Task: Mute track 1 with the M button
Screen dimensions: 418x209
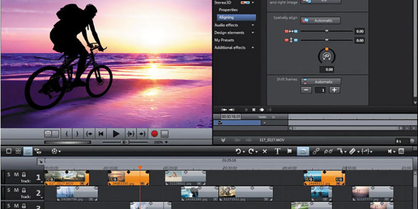Action: pos(16,175)
